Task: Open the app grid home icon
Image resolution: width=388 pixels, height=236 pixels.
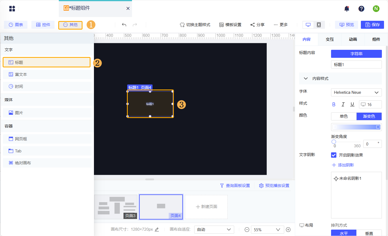Action: click(x=12, y=9)
